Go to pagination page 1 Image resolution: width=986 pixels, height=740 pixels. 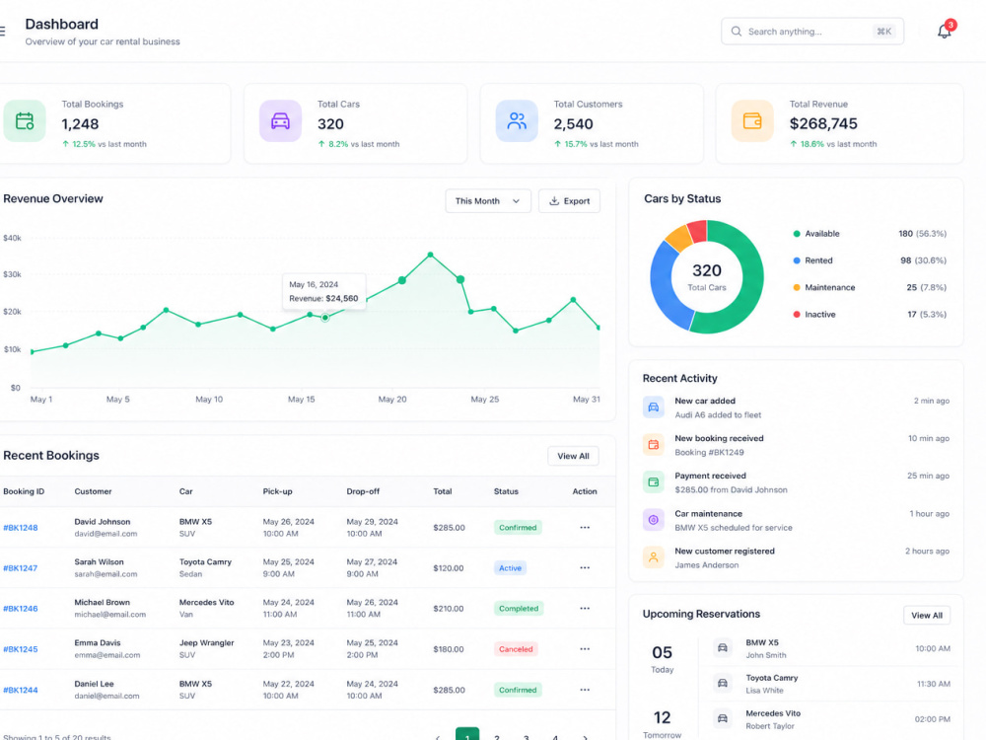click(x=467, y=734)
